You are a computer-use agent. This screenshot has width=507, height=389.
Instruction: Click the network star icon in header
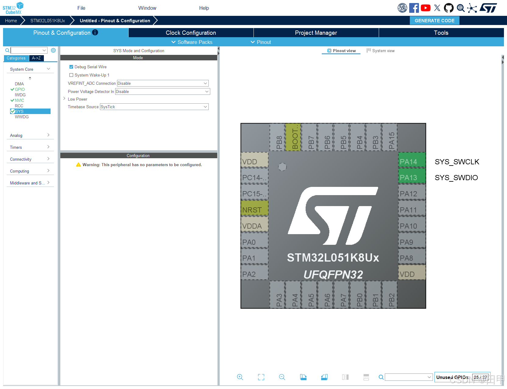(472, 8)
